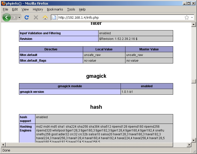This screenshot has height=154, width=197.
Task: Click the 'Local Value' column header
Action: coord(104,49)
